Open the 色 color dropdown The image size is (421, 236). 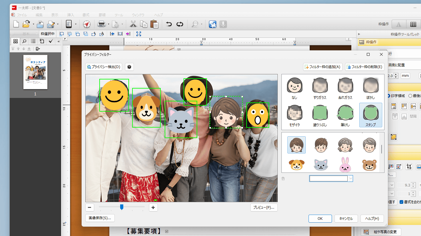point(351,178)
